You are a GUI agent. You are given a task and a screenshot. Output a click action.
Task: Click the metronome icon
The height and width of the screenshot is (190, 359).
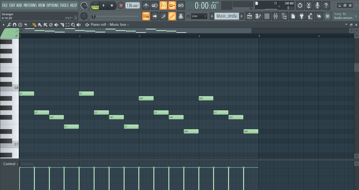[146, 5]
